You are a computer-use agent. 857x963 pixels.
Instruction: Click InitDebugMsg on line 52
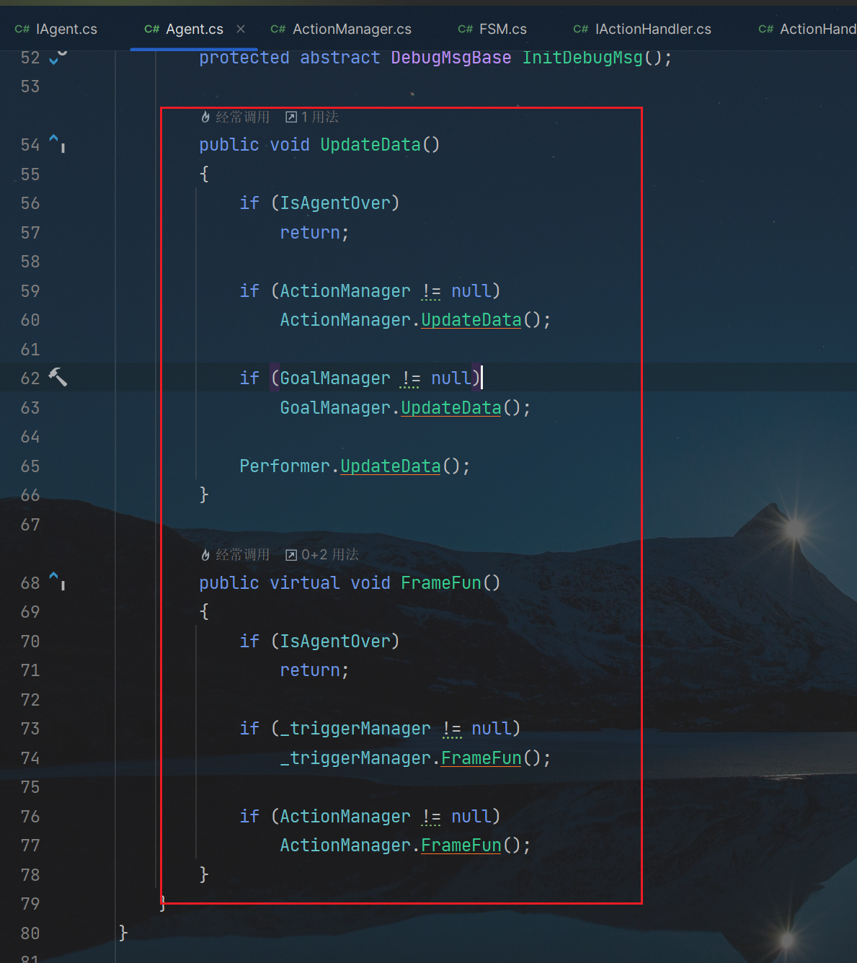582,58
